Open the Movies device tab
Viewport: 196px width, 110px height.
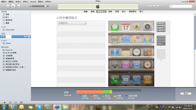(x=124, y=12)
